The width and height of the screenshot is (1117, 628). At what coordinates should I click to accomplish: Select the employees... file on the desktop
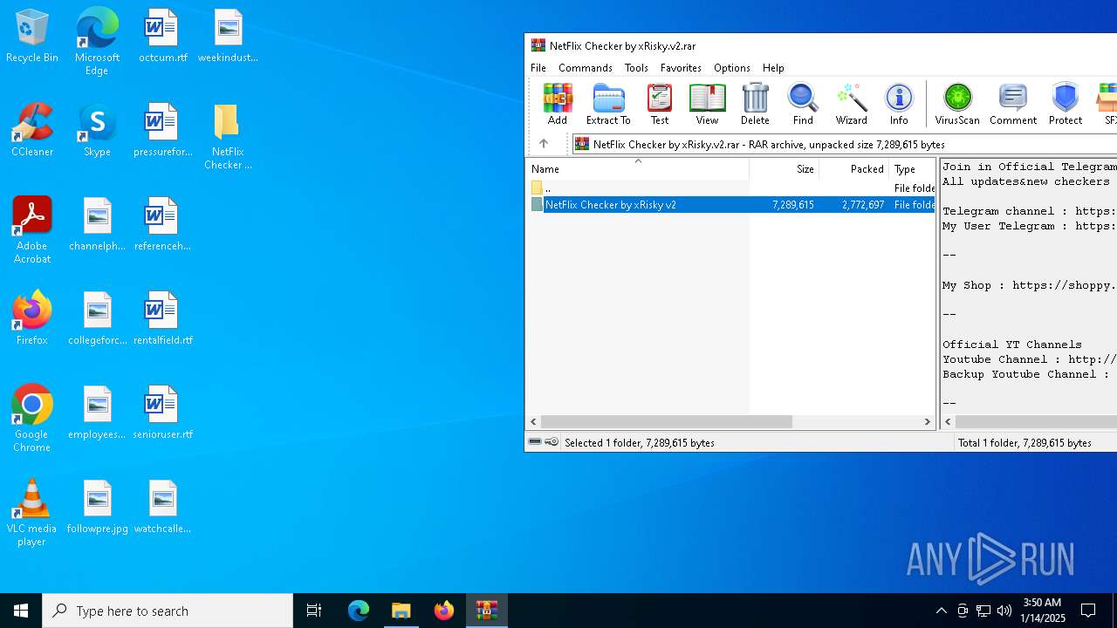coord(97,413)
